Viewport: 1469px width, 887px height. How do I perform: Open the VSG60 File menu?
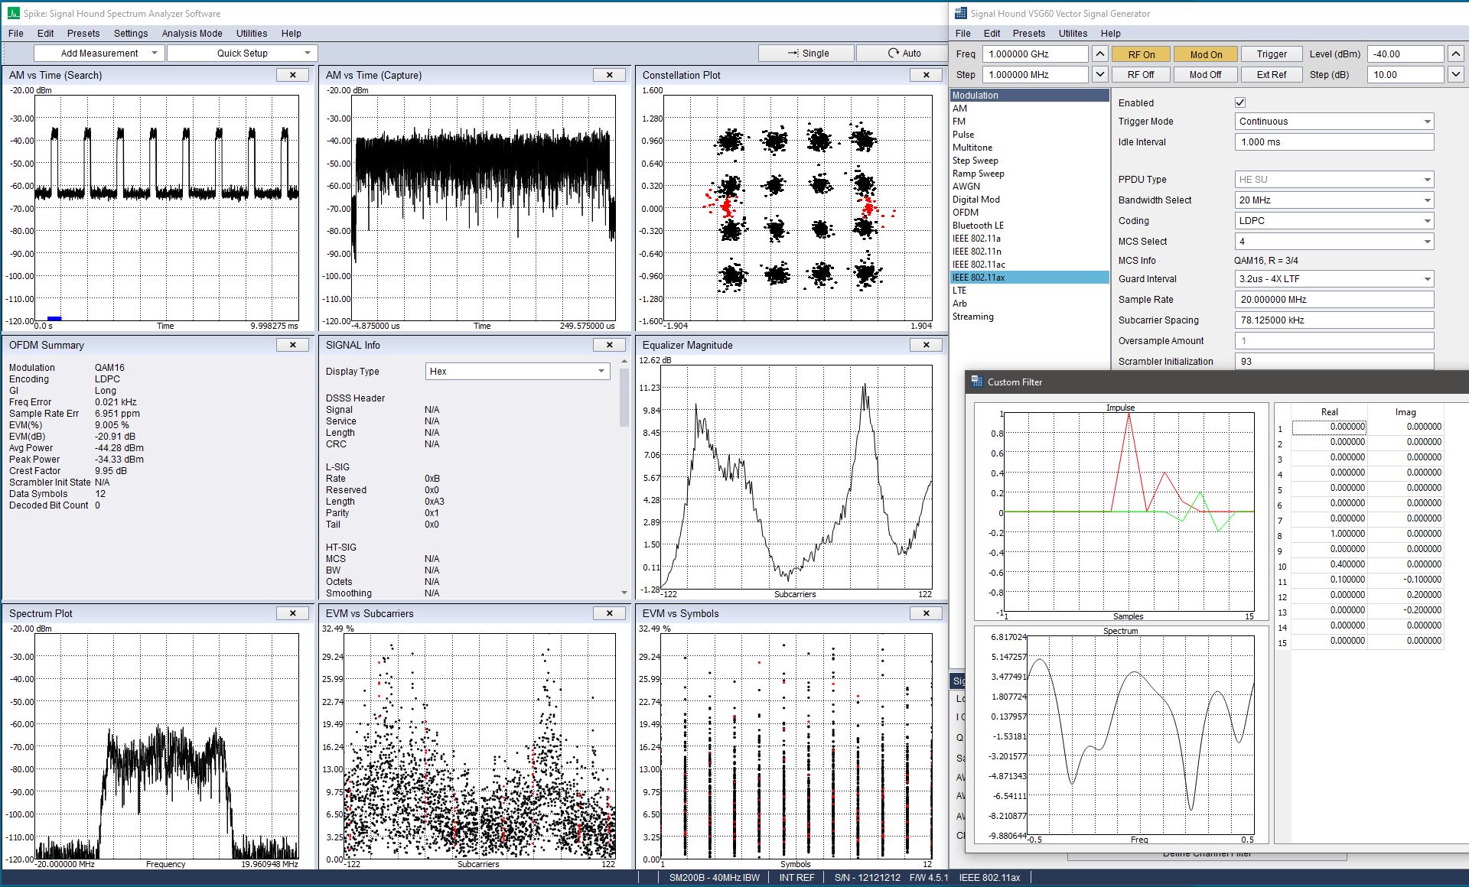pyautogui.click(x=963, y=33)
